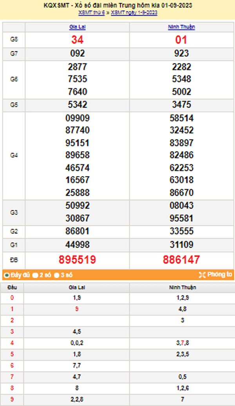Select the 3 số radio option
The image size is (235, 406).
click(57, 275)
